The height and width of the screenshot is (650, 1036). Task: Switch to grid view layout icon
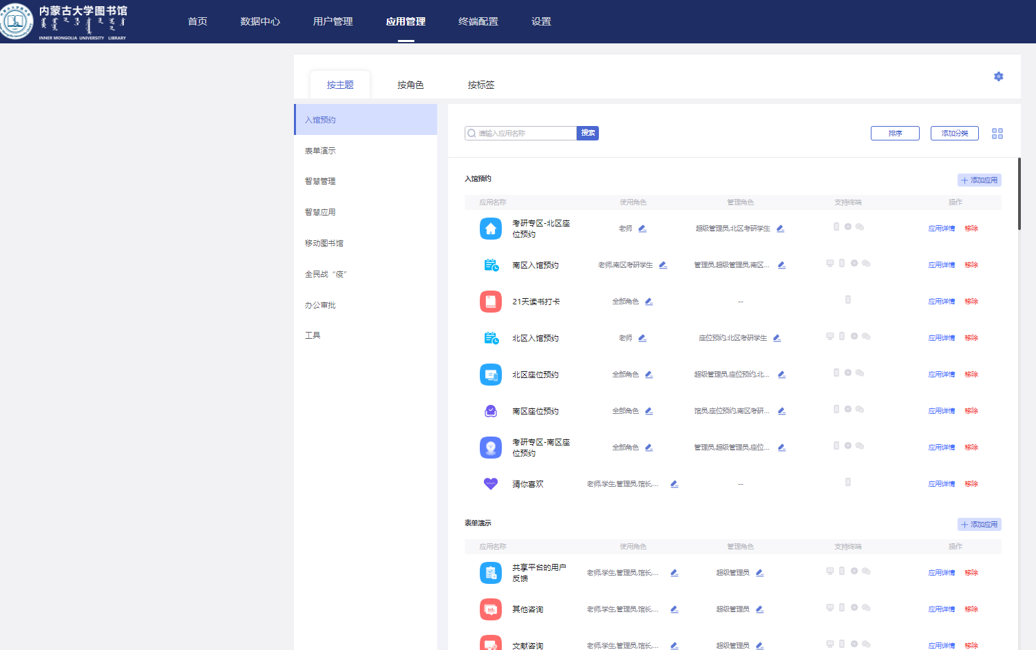pyautogui.click(x=997, y=134)
